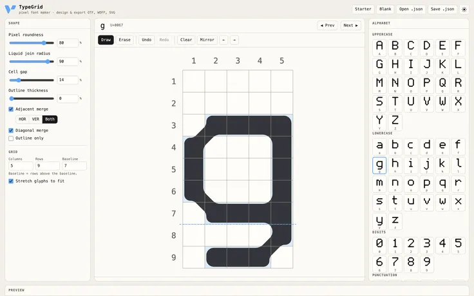Image resolution: width=474 pixels, height=296 pixels.
Task: Choose HOR merge direction
Action: pyautogui.click(x=23, y=119)
